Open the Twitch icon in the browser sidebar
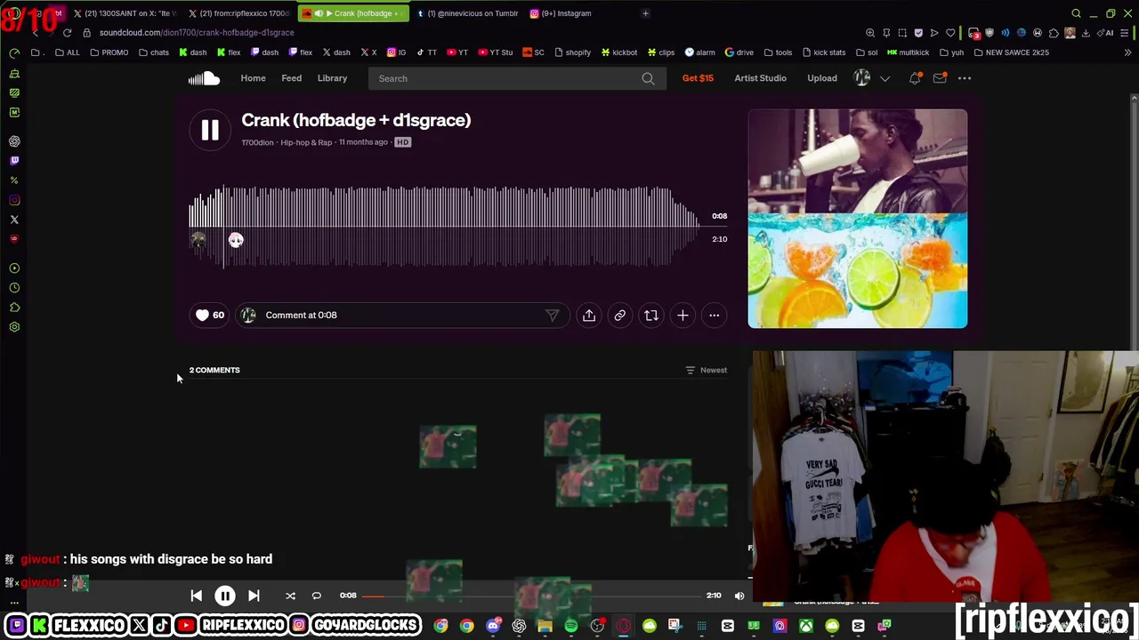 (14, 161)
